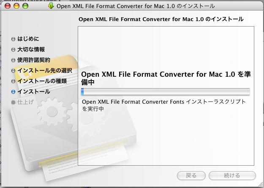The height and width of the screenshot is (188, 264).
Task: Close the installer window with red button
Action: (8, 6)
